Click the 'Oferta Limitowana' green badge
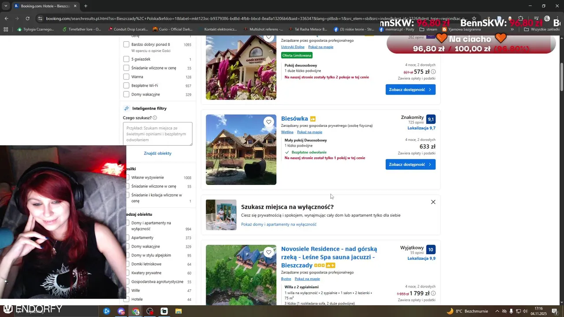Image resolution: width=564 pixels, height=317 pixels. pyautogui.click(x=297, y=55)
